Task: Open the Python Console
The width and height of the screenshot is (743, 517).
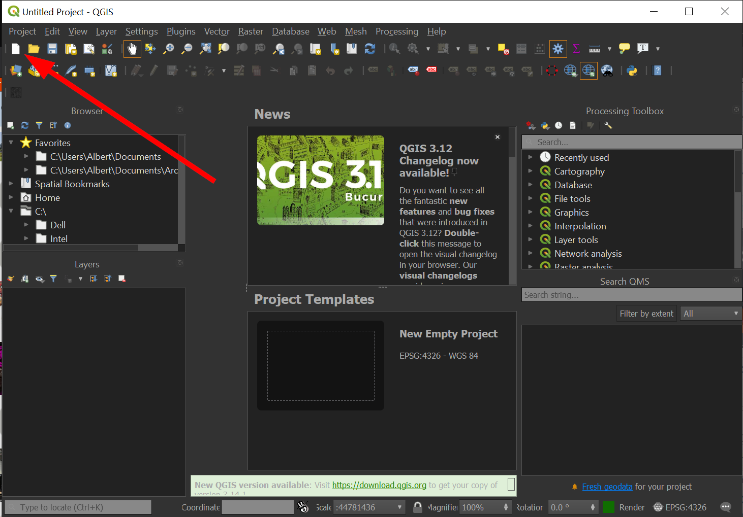Action: (x=632, y=71)
